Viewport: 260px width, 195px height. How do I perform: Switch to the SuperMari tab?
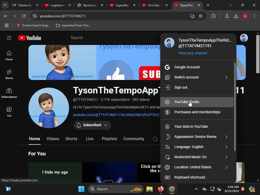tap(123, 5)
